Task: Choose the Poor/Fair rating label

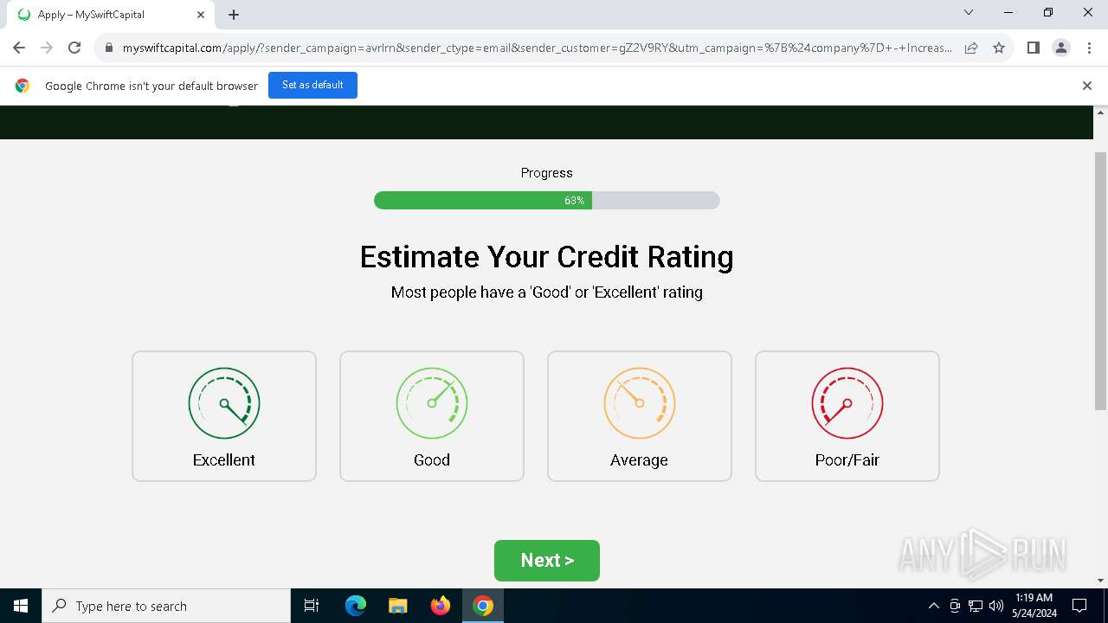Action: (x=847, y=460)
